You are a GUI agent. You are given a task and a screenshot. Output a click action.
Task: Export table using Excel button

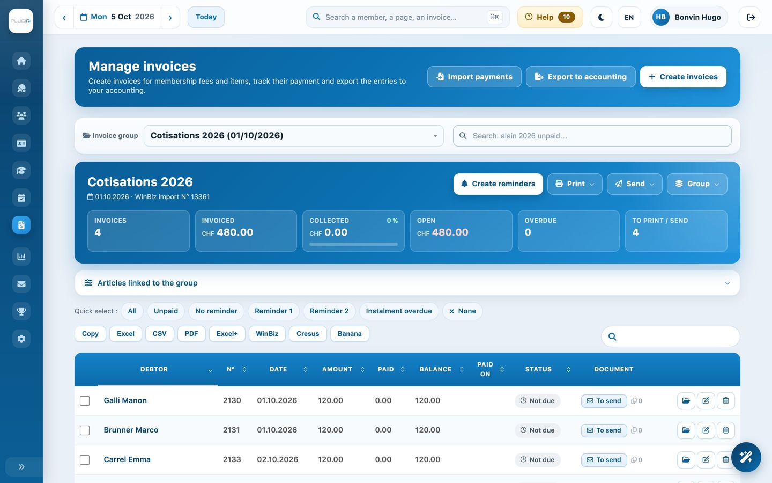125,334
